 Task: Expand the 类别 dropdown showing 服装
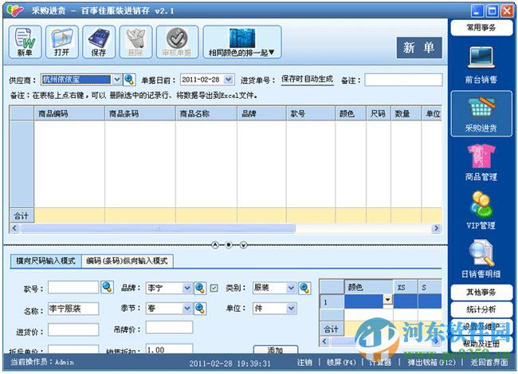pyautogui.click(x=291, y=288)
